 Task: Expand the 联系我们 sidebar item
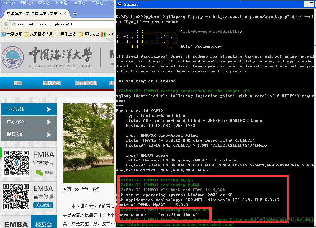coord(29,135)
